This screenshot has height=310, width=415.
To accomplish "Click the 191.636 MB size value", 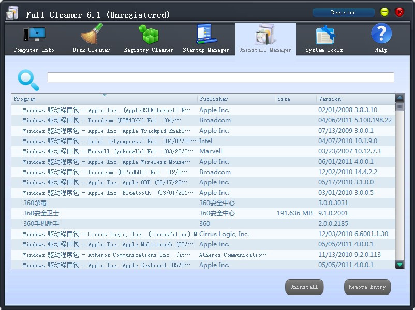I will point(294,213).
